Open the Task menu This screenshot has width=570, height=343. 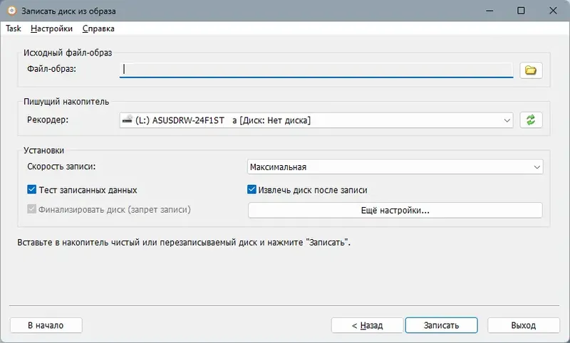pyautogui.click(x=14, y=28)
